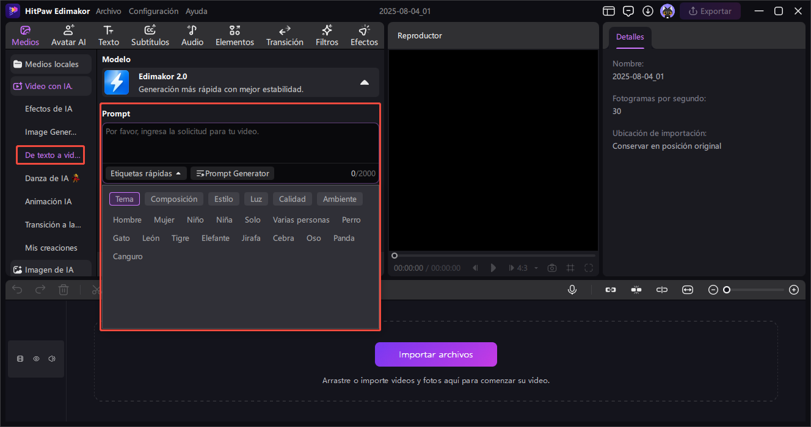811x427 pixels.
Task: Click the previous frame button in player
Action: coord(476,268)
